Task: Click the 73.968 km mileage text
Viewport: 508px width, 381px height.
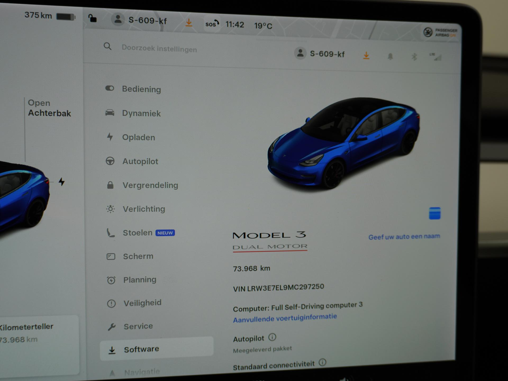Action: click(252, 268)
